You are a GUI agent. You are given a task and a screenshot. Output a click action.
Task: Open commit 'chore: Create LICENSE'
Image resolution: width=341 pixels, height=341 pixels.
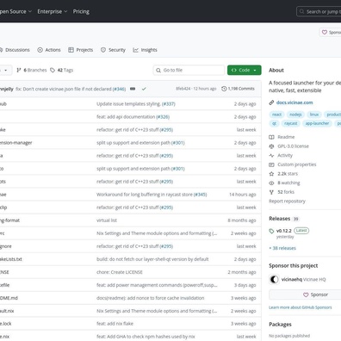pyautogui.click(x=120, y=272)
